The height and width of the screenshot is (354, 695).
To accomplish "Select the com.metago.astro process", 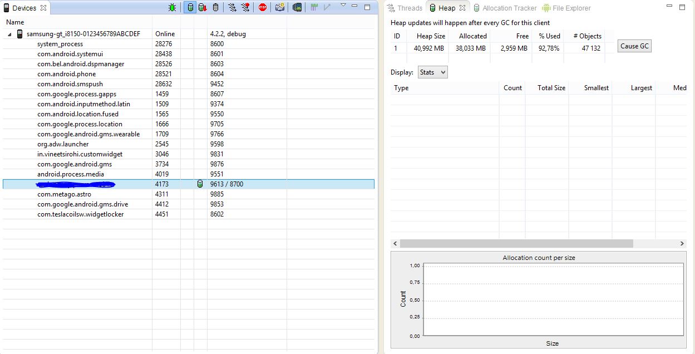I will click(x=189, y=194).
